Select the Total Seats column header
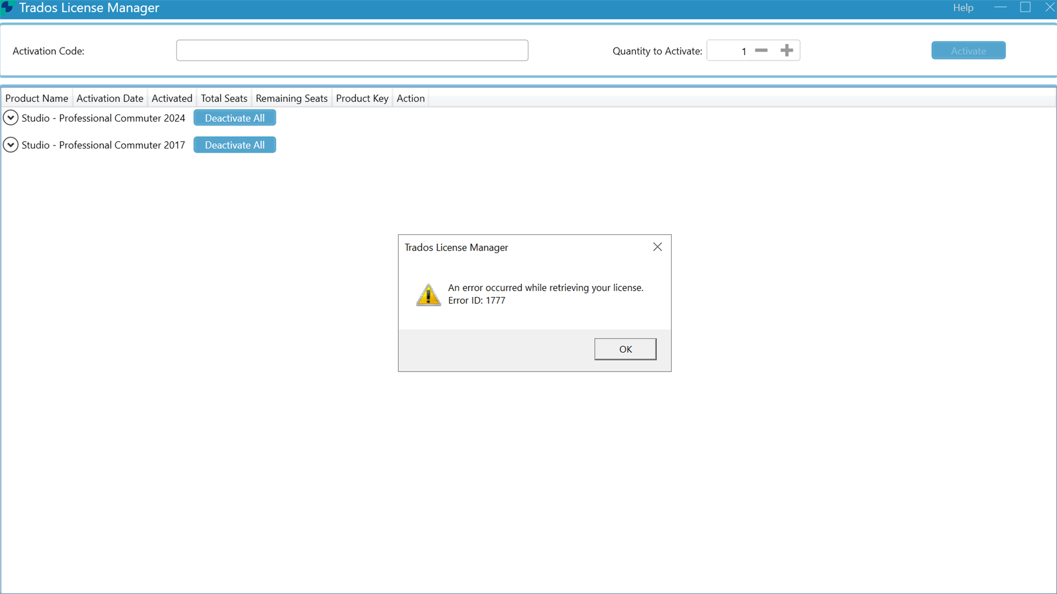The height and width of the screenshot is (594, 1057). (224, 98)
